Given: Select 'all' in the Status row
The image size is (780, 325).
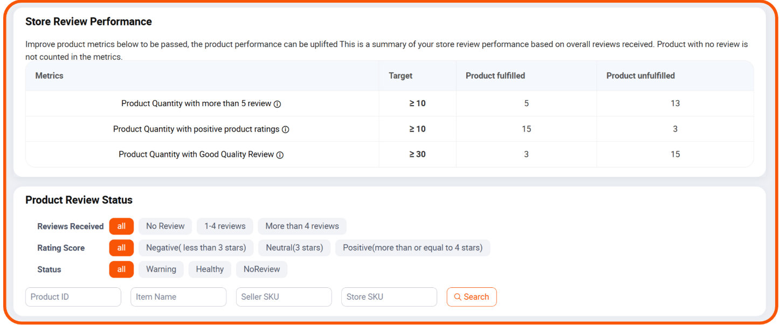Looking at the screenshot, I should click(121, 269).
